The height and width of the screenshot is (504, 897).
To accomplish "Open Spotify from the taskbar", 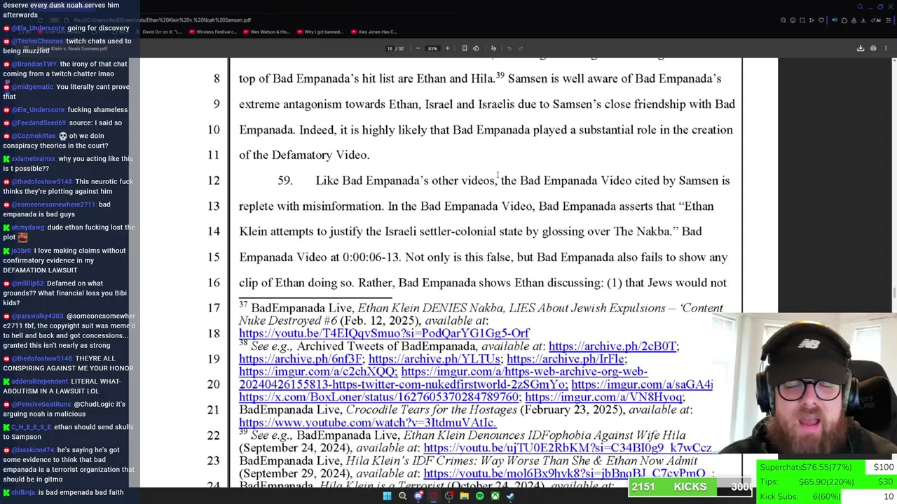I will (480, 496).
